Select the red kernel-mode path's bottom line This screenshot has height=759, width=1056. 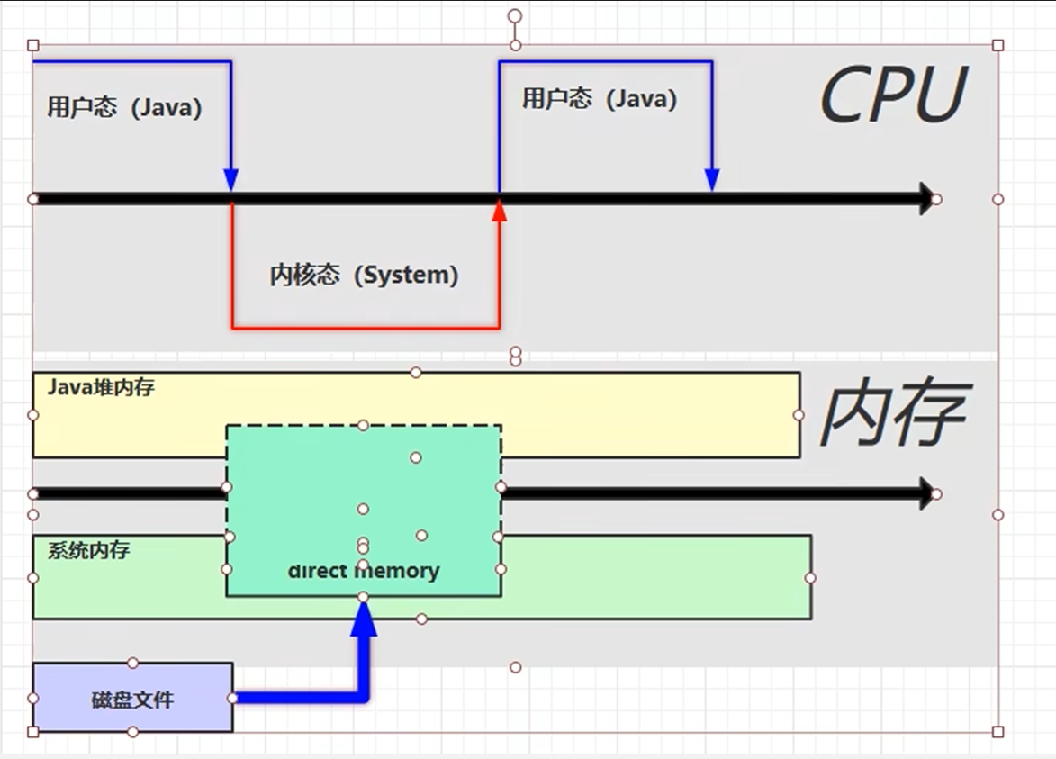(366, 328)
